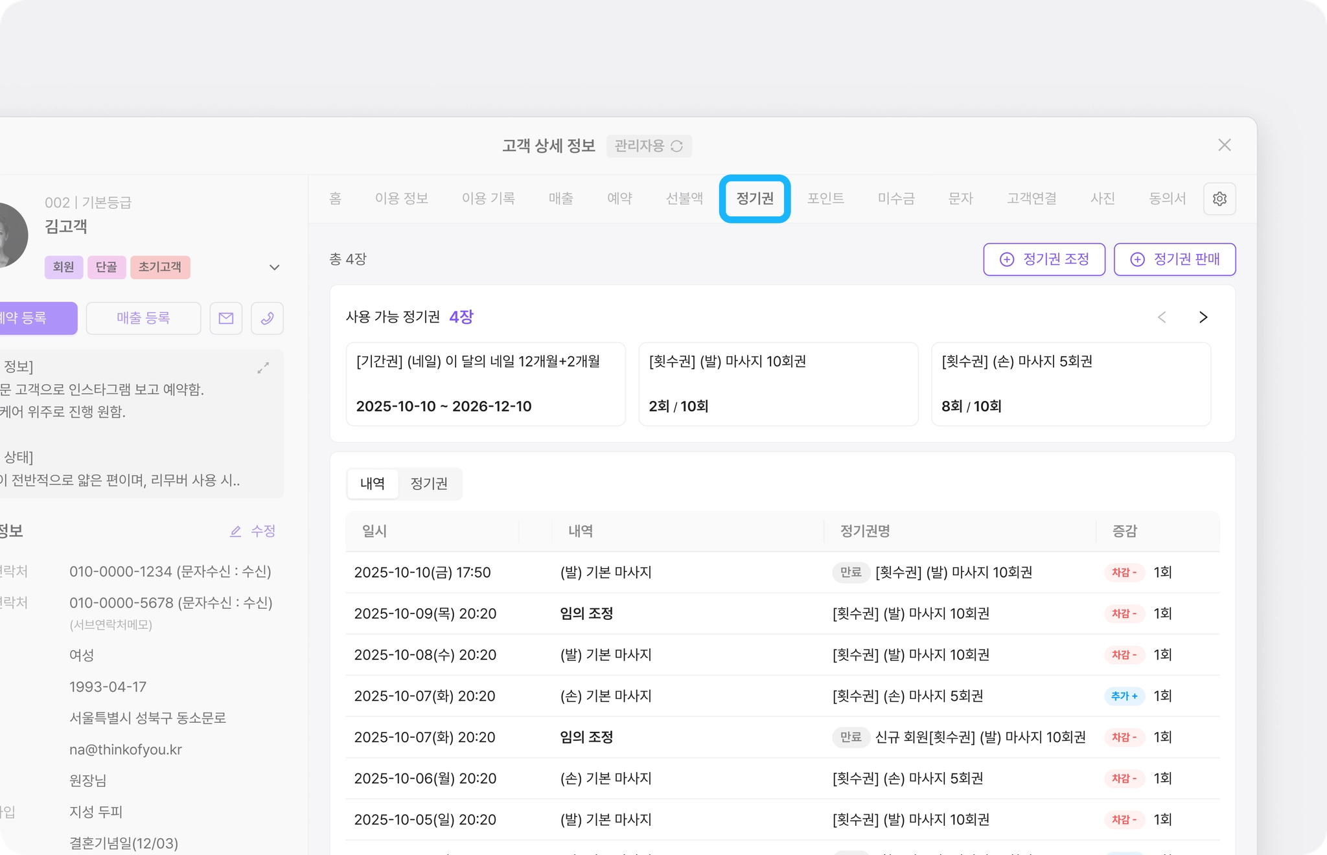The width and height of the screenshot is (1327, 855).
Task: Click the phone call icon
Action: click(x=267, y=318)
